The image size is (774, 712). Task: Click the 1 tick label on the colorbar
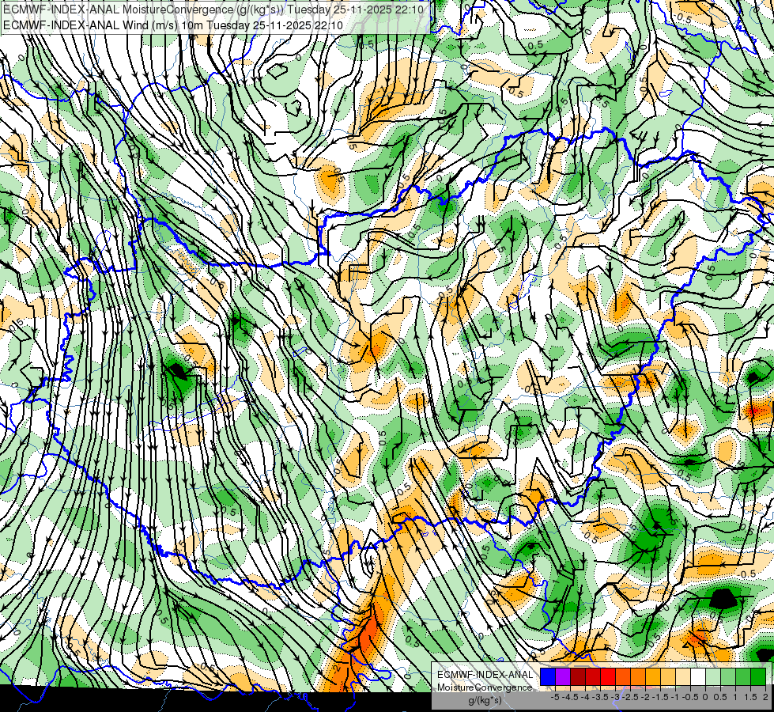tap(735, 697)
